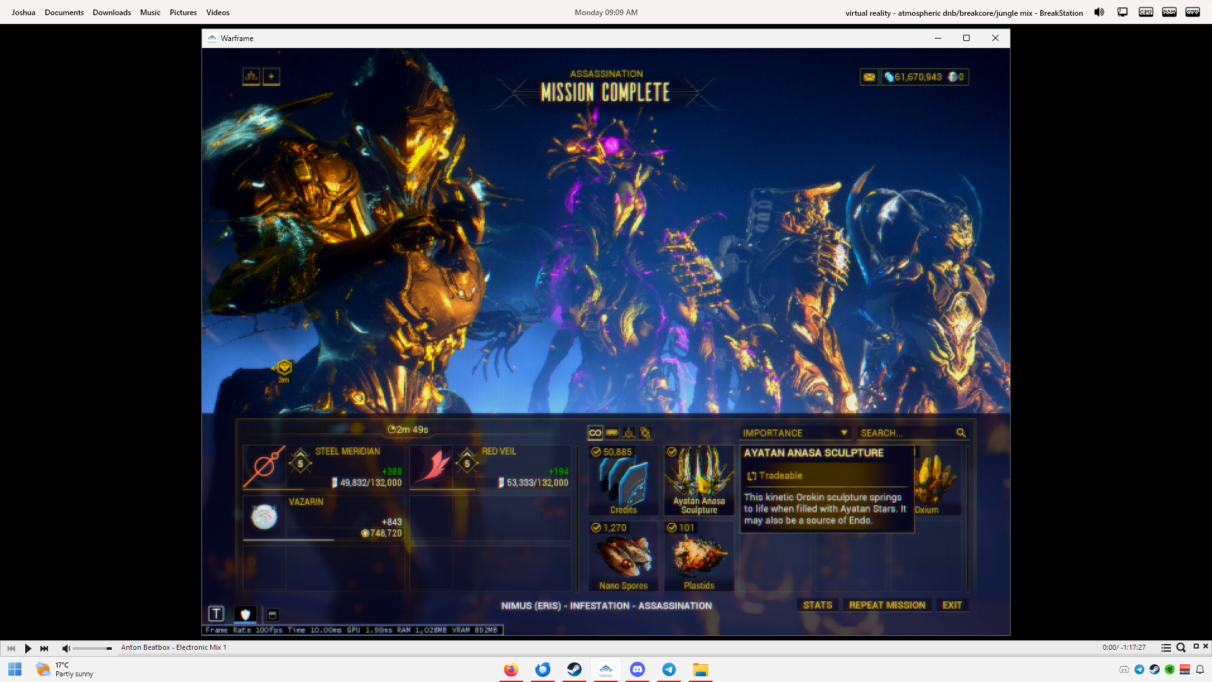Image resolution: width=1212 pixels, height=682 pixels.
Task: Select the Nano Spores reward tile
Action: pyautogui.click(x=624, y=556)
